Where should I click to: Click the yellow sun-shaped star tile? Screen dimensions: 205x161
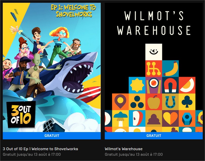[x=137, y=85]
